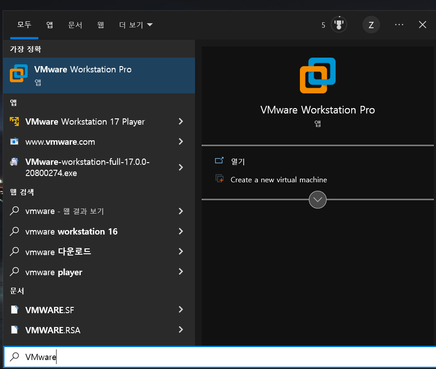Click '열기' to open the app

[x=238, y=161]
